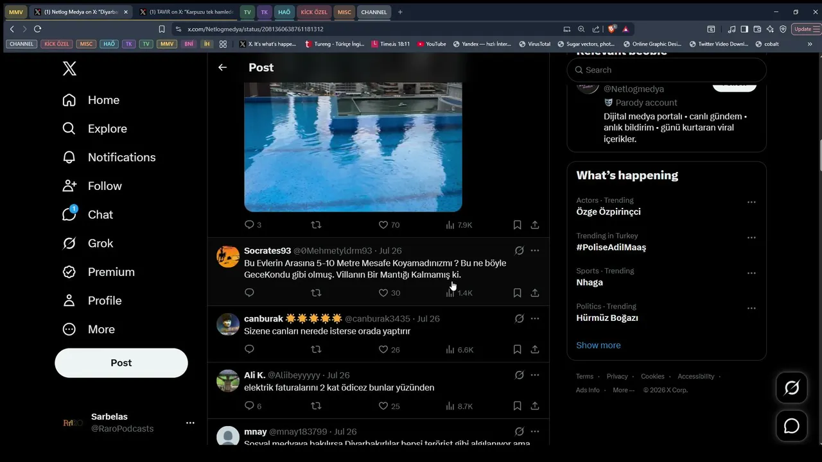This screenshot has height=462, width=822.
Task: Reply to Socrates93's comment
Action: (250, 293)
